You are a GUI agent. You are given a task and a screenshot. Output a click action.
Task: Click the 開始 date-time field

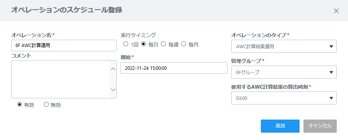point(174,68)
